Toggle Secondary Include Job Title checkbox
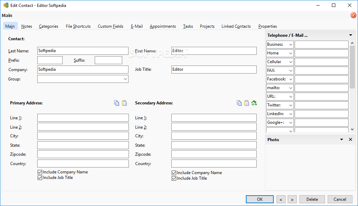The height and width of the screenshot is (206, 358). [x=174, y=178]
